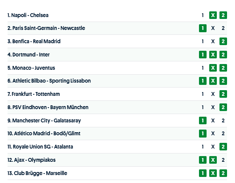Choose draw for Frankfurt - Tottenham
235x183 pixels.
click(x=213, y=94)
